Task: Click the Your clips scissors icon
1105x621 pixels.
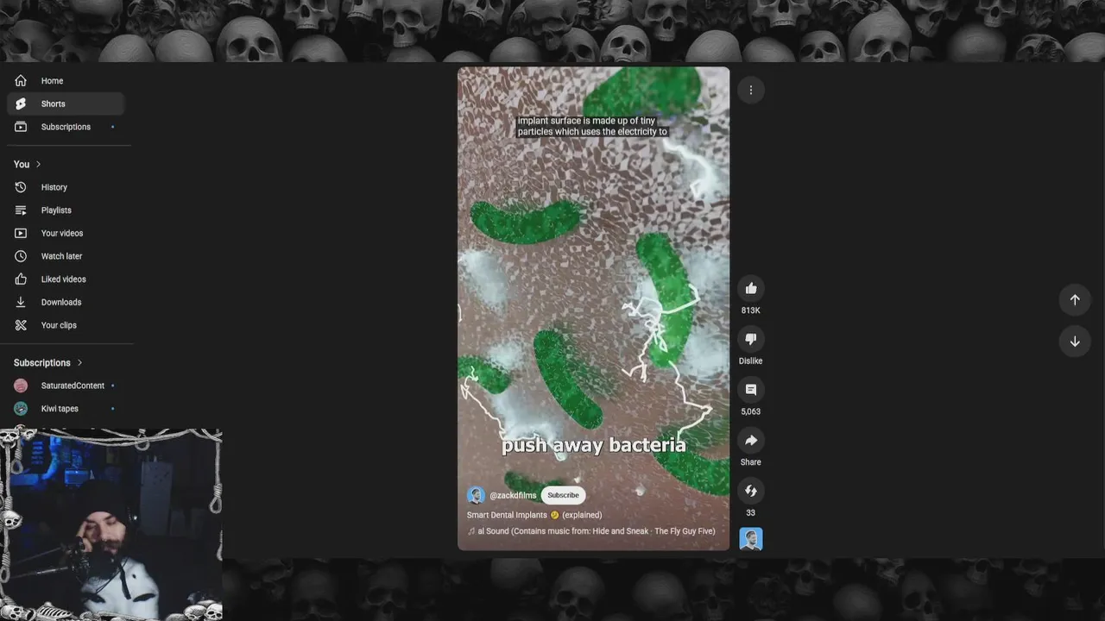Action: (x=21, y=325)
